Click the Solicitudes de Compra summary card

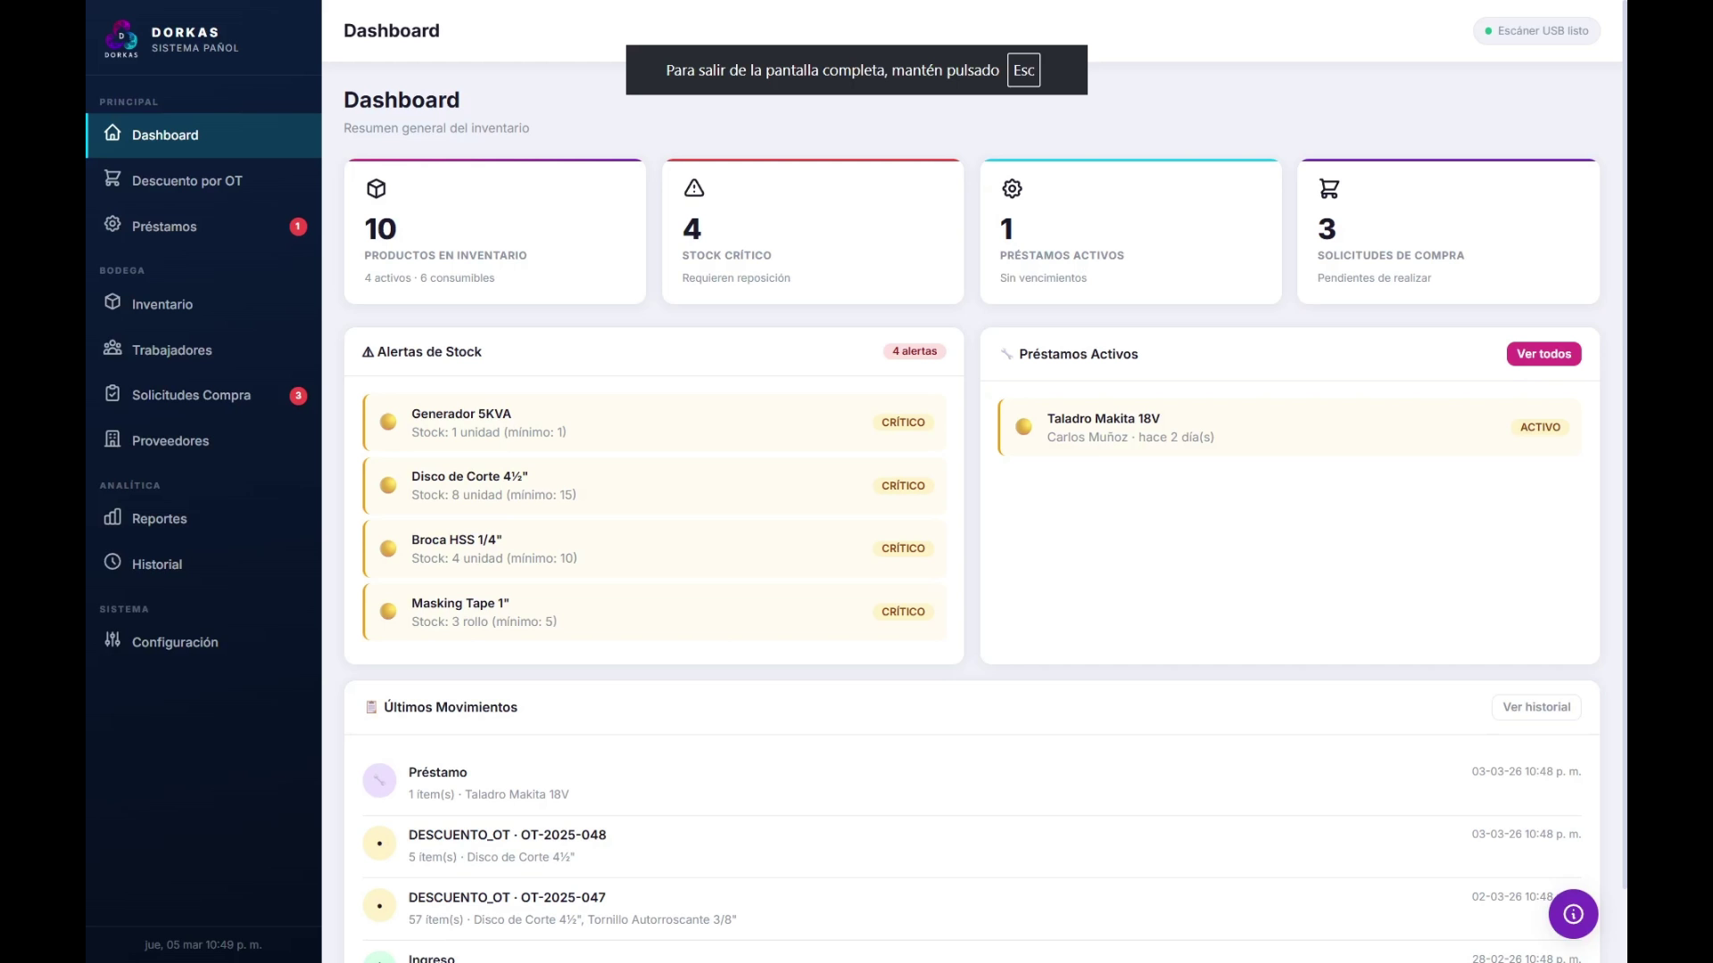(x=1447, y=232)
